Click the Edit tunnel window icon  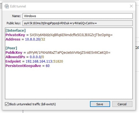[7, 6]
